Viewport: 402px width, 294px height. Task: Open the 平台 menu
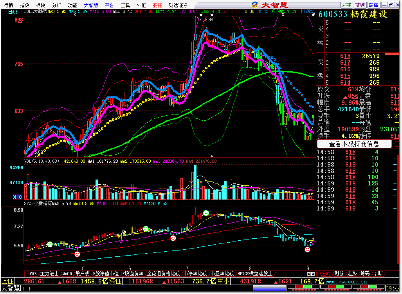click(x=110, y=5)
